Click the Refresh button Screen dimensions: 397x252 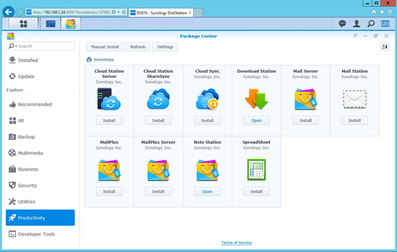coord(138,47)
